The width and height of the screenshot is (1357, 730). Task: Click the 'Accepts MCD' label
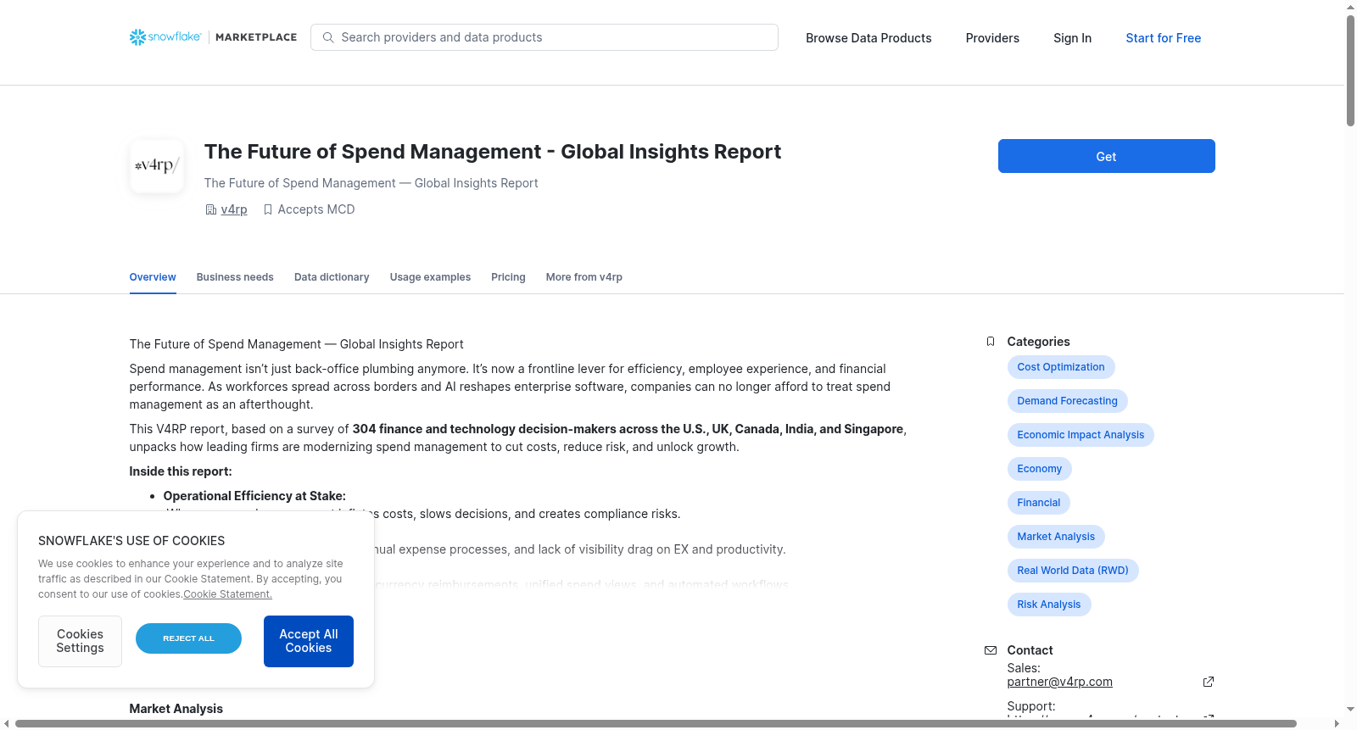(x=316, y=209)
